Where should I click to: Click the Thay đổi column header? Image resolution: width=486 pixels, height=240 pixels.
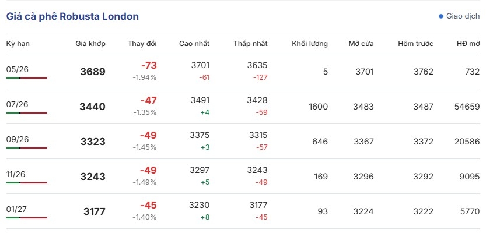[142, 44]
